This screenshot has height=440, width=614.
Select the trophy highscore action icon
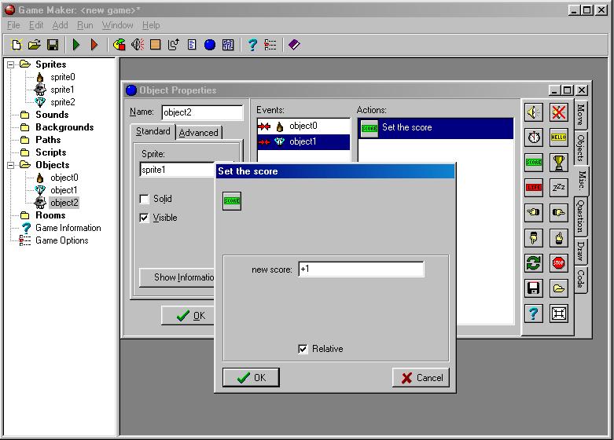pyautogui.click(x=559, y=163)
